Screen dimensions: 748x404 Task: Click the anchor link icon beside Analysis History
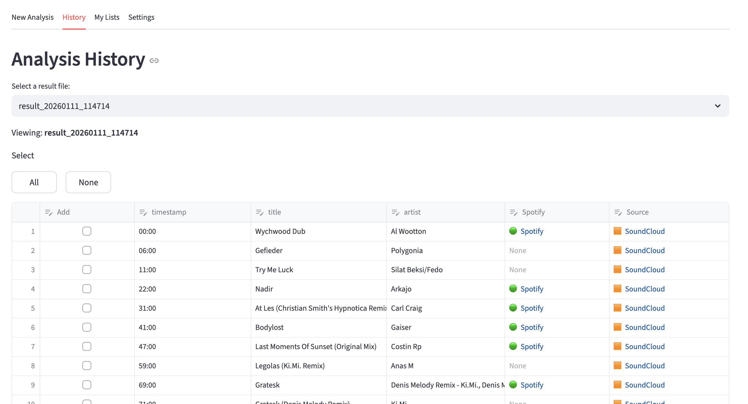(154, 60)
